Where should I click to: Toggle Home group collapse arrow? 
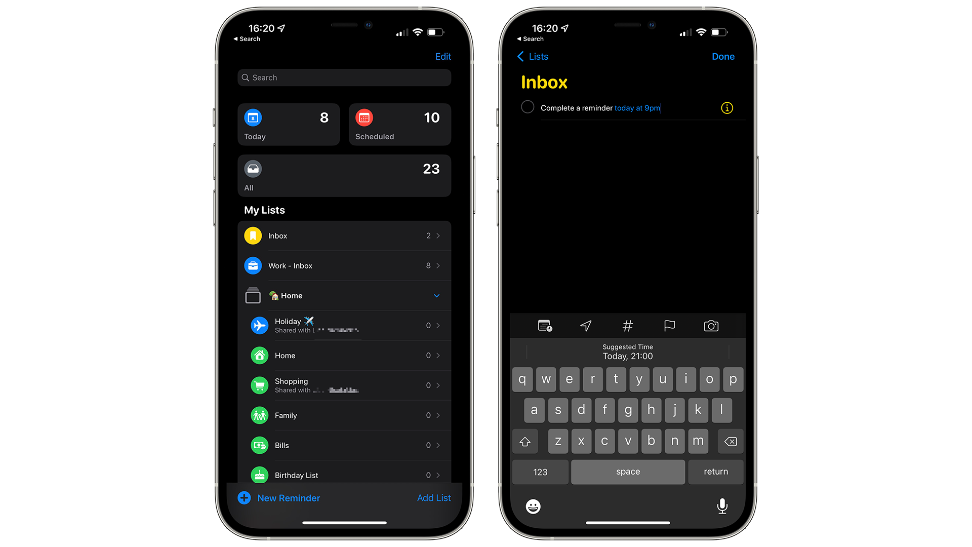click(436, 295)
